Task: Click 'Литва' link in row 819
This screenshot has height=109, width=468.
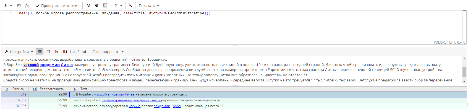Action: [x=130, y=94]
